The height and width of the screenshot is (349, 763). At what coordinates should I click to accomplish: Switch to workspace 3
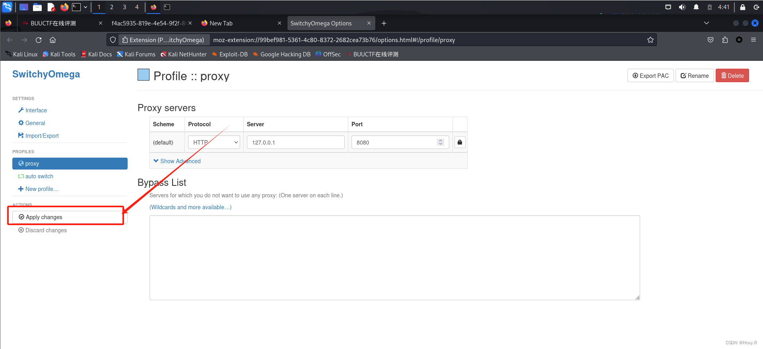124,7
